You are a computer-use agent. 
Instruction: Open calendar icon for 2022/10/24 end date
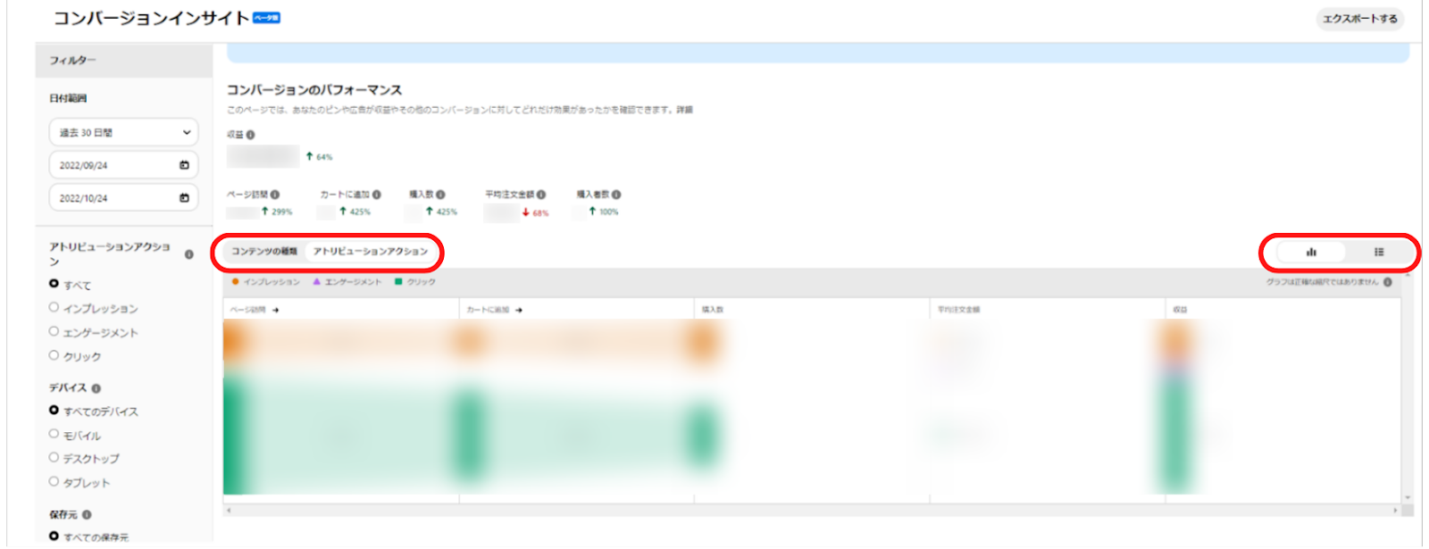pyautogui.click(x=184, y=198)
